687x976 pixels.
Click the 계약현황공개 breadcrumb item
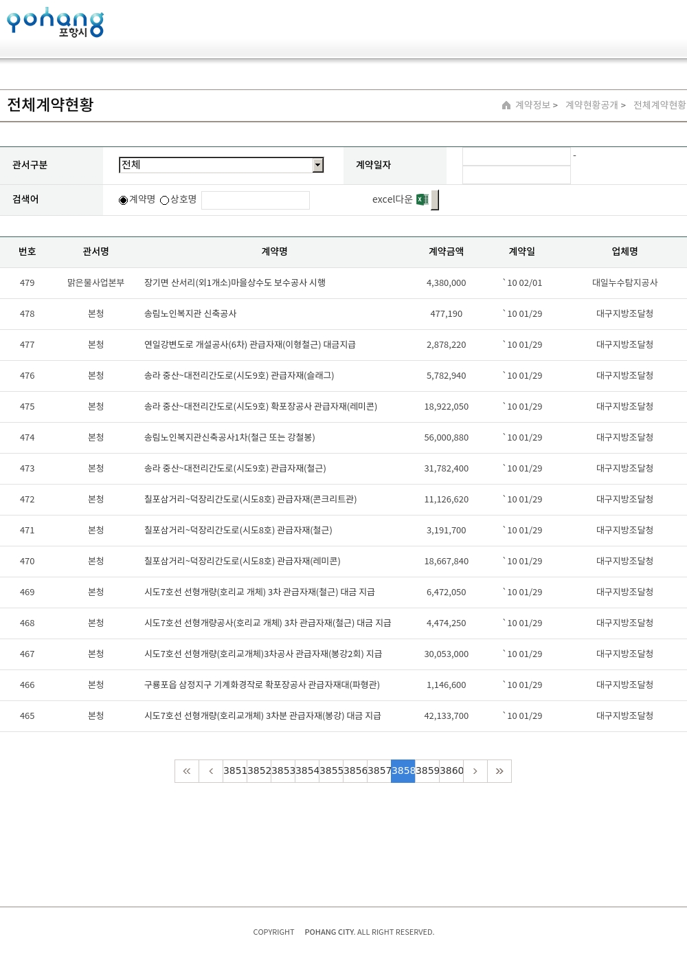pyautogui.click(x=592, y=105)
